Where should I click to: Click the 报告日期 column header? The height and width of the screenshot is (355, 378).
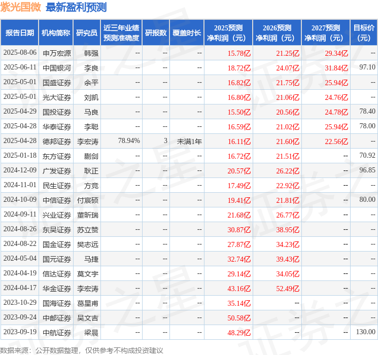[x=19, y=33]
